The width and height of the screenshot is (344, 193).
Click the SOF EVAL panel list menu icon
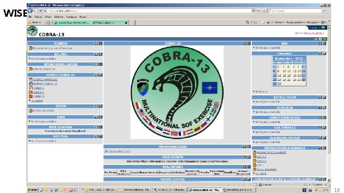pyautogui.click(x=100, y=136)
